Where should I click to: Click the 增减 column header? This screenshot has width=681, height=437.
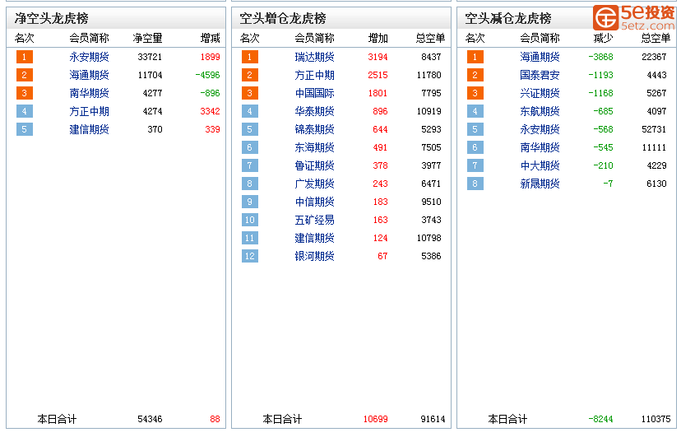click(x=211, y=38)
